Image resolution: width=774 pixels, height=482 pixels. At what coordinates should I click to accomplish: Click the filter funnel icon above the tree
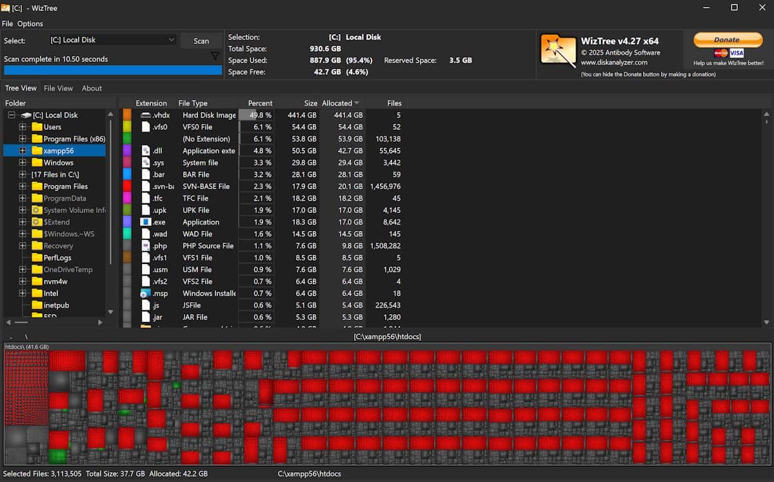[x=215, y=56]
